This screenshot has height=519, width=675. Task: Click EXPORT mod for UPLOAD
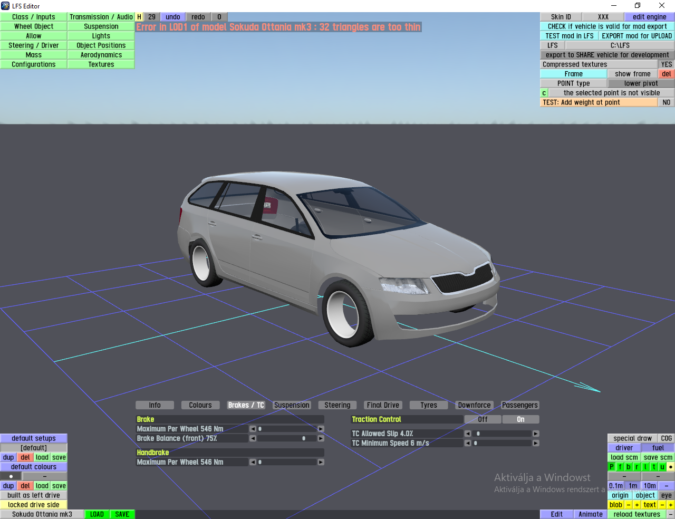point(637,36)
